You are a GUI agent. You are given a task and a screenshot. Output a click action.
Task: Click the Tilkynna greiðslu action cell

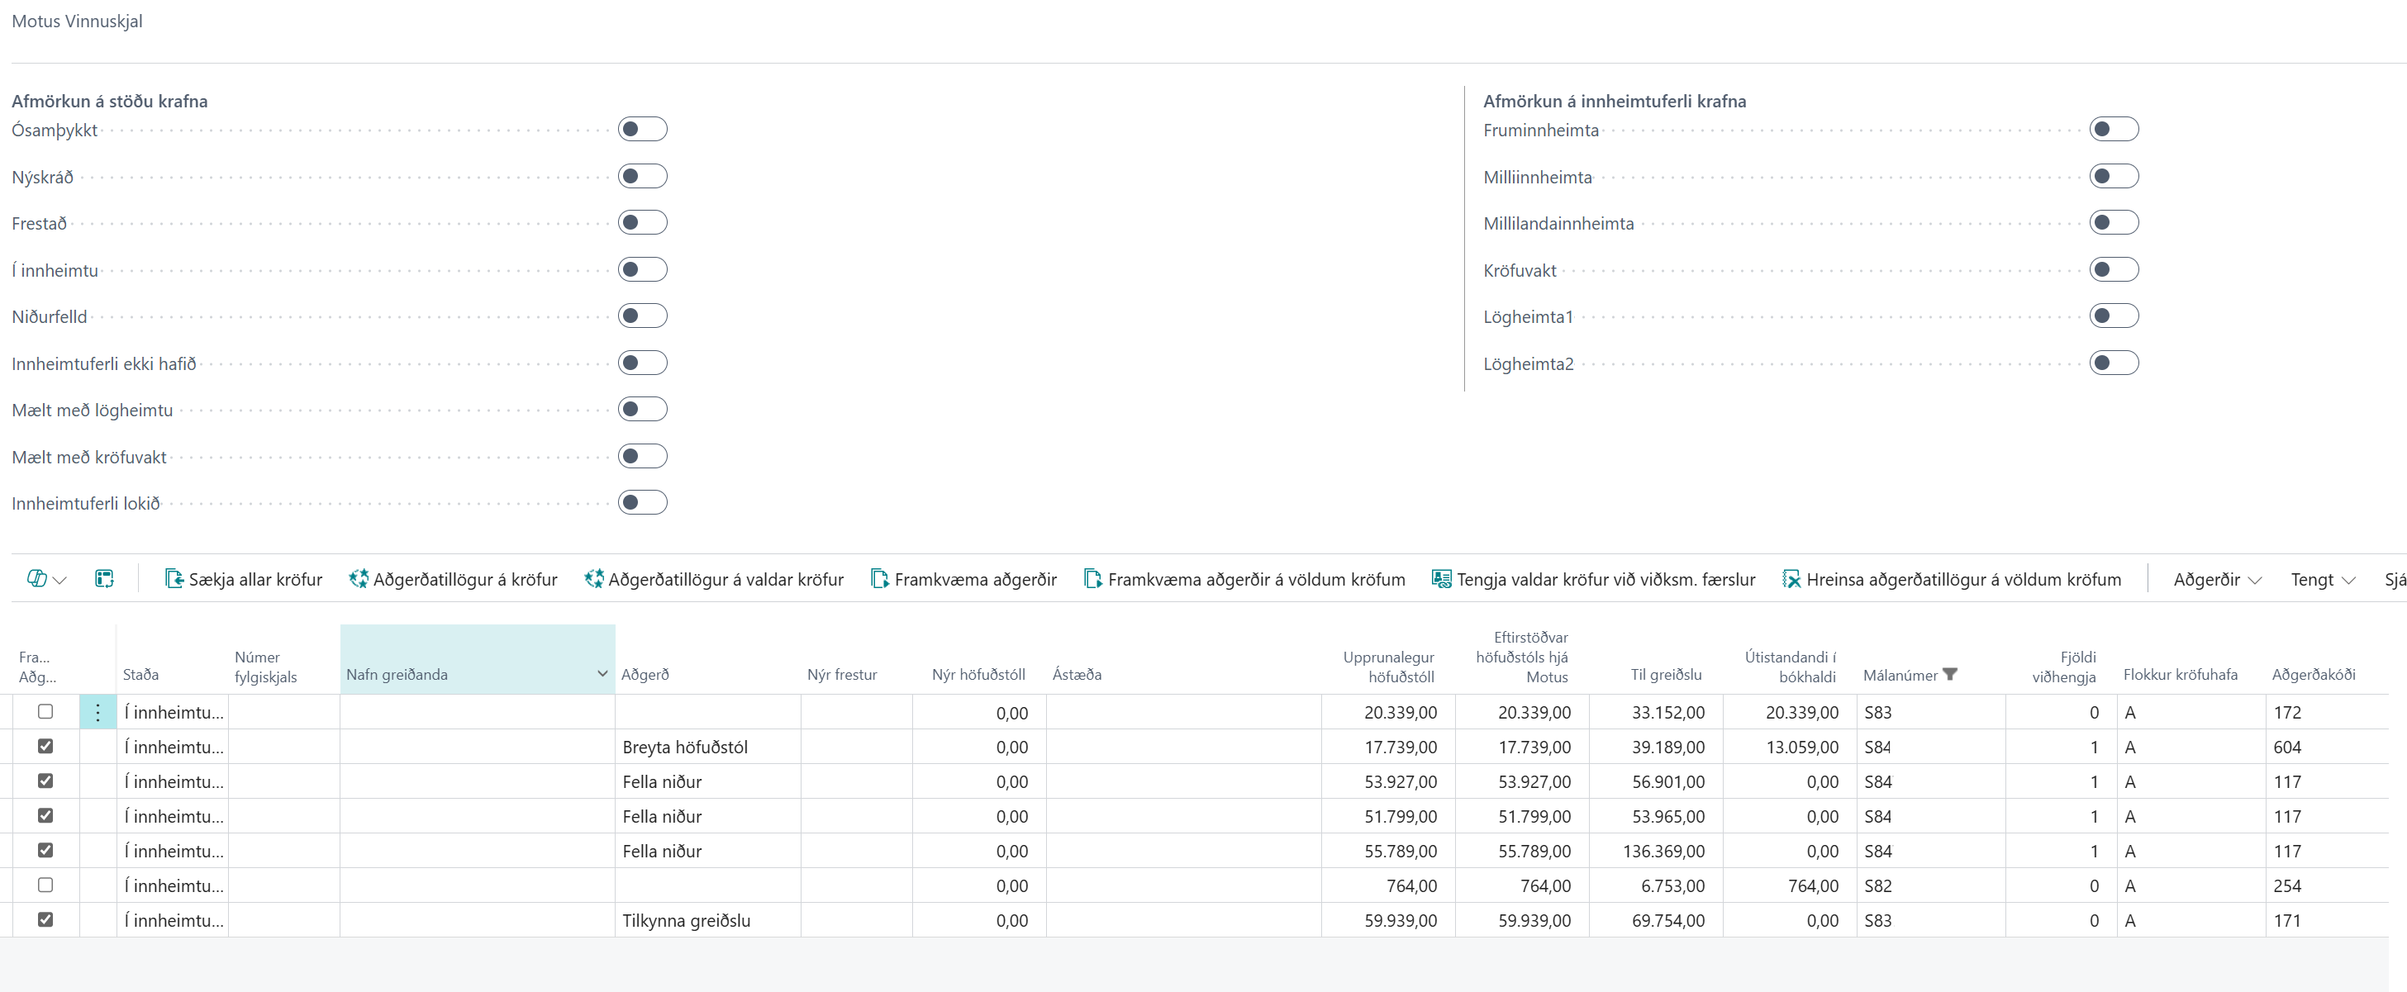[x=686, y=920]
